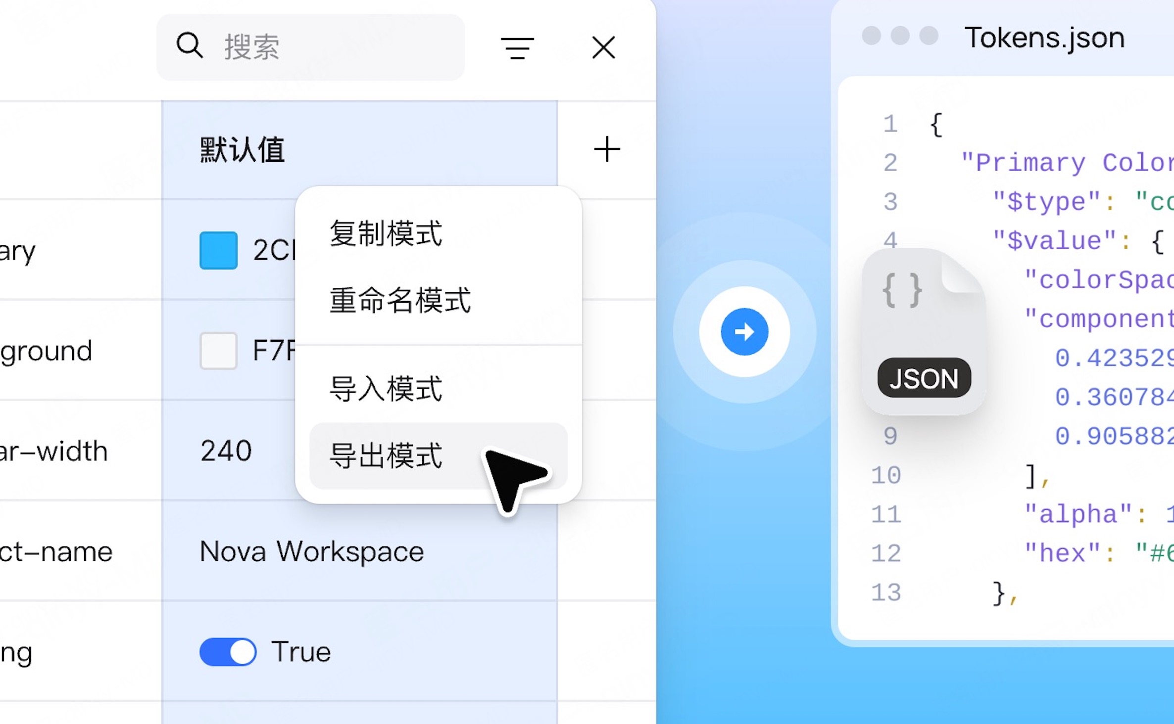1174x724 pixels.
Task: Click the "Primary Color key on line 2
Action: 1067,163
